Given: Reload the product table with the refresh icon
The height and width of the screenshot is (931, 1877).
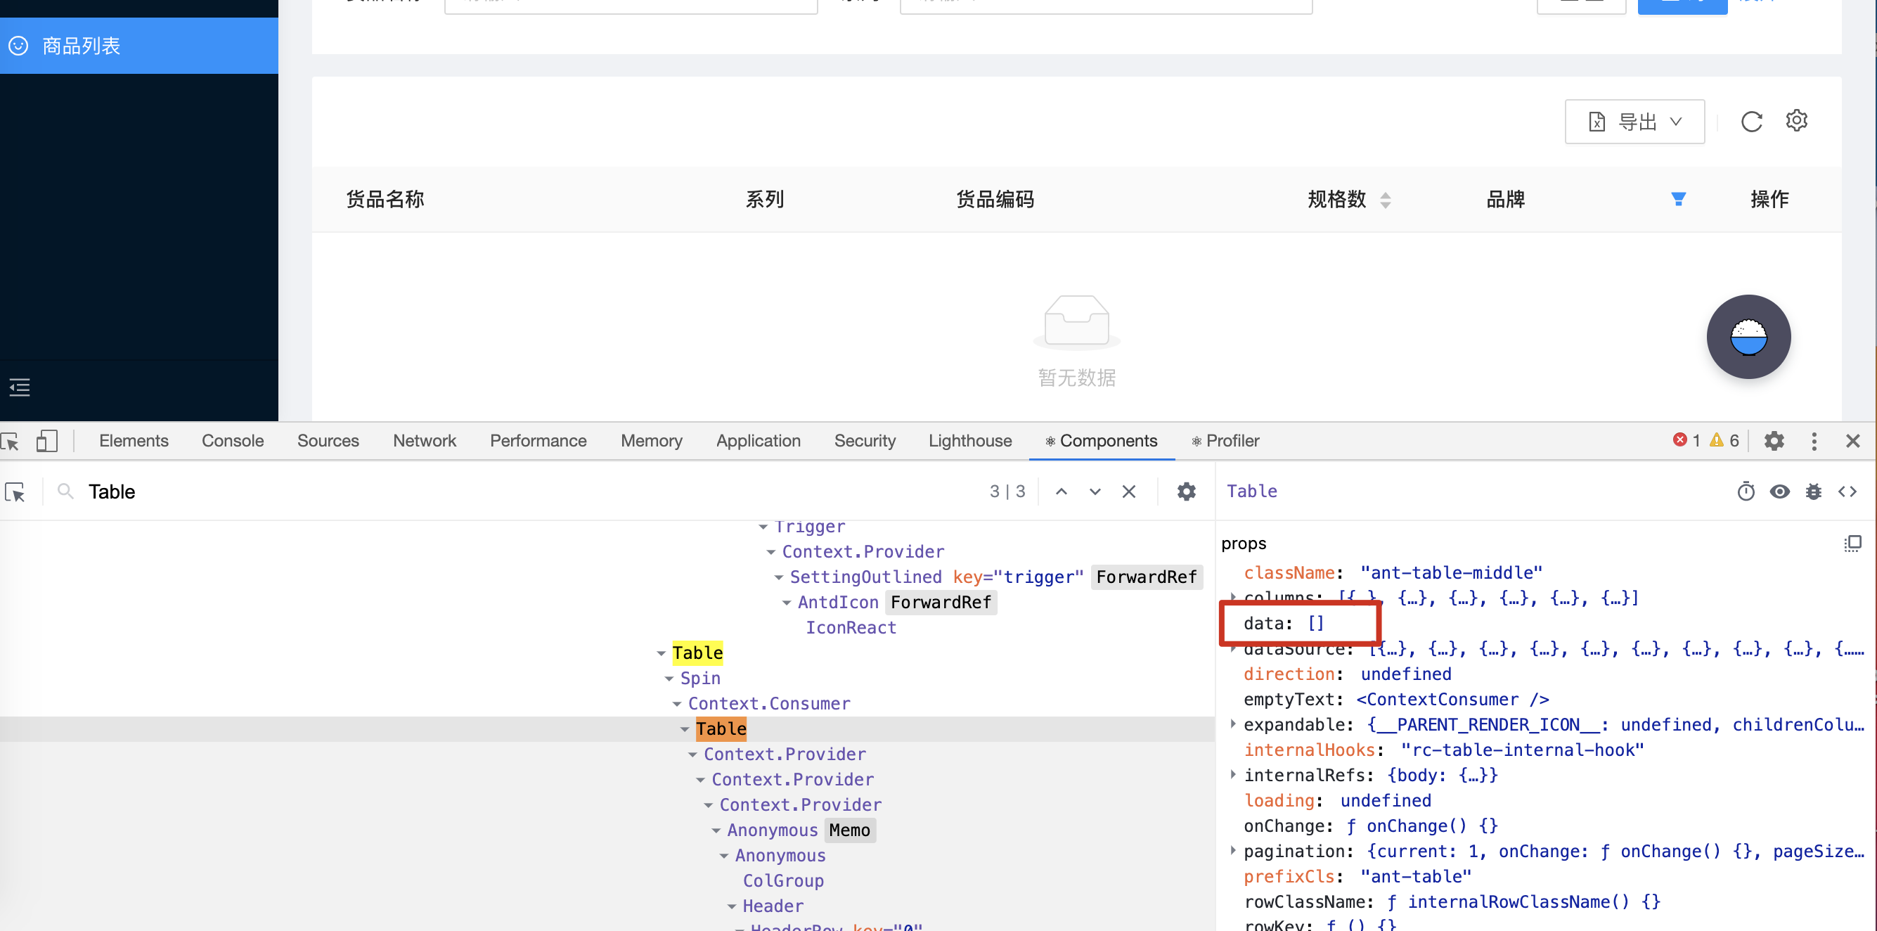Looking at the screenshot, I should click(x=1752, y=121).
